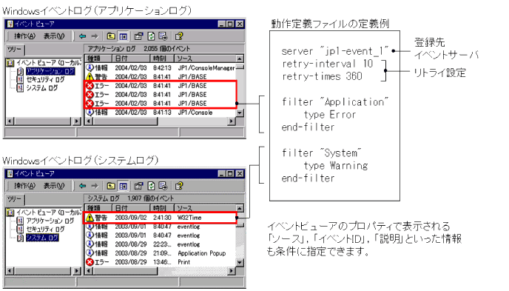Select セキュリティ ログ in system-log window tree
Image resolution: width=509 pixels, height=291 pixels.
[45, 230]
